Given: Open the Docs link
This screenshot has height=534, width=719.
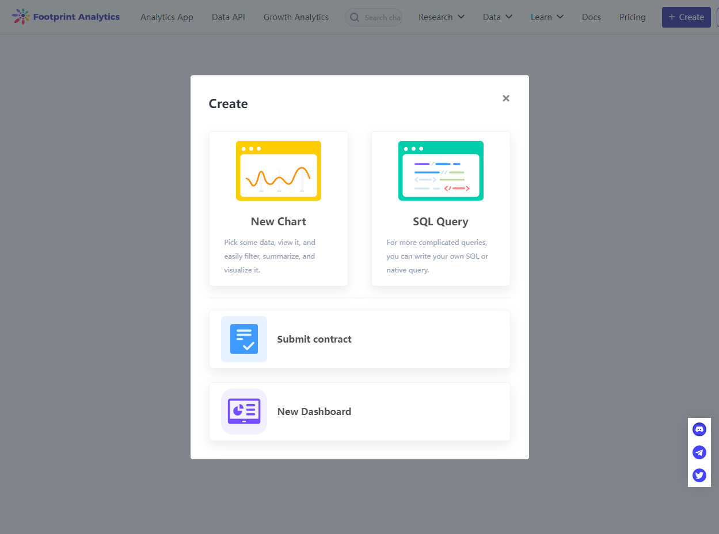Looking at the screenshot, I should [591, 17].
